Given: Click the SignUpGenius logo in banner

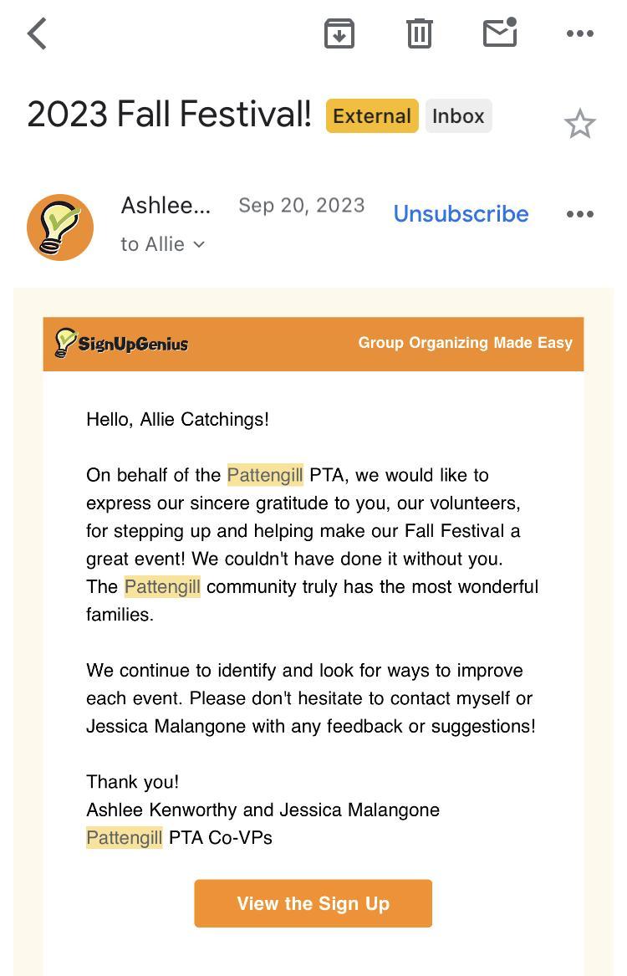Looking at the screenshot, I should pyautogui.click(x=122, y=343).
